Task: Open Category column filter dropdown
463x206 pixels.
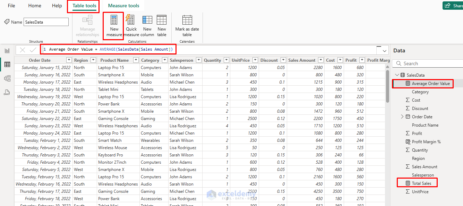Action: coord(164,60)
